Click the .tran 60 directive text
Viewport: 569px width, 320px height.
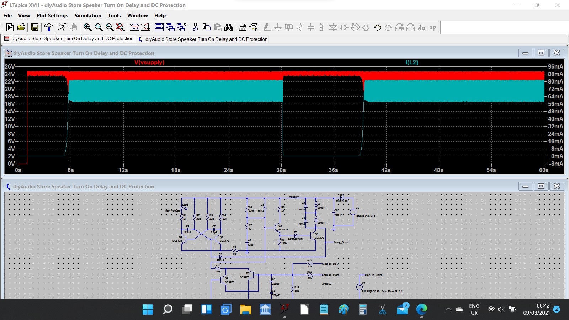326,284
